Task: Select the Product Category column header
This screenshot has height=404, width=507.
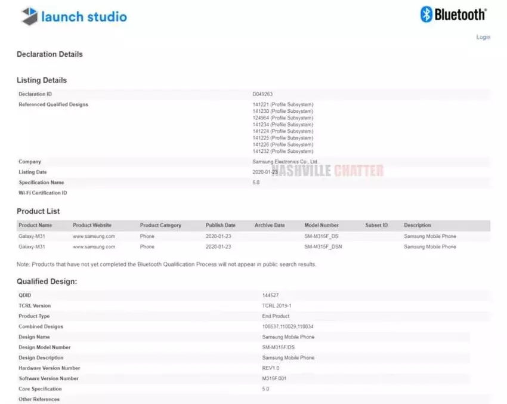Action: coord(160,226)
